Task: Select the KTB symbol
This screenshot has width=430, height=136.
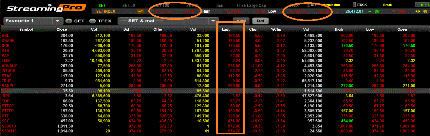Action: tap(6, 51)
